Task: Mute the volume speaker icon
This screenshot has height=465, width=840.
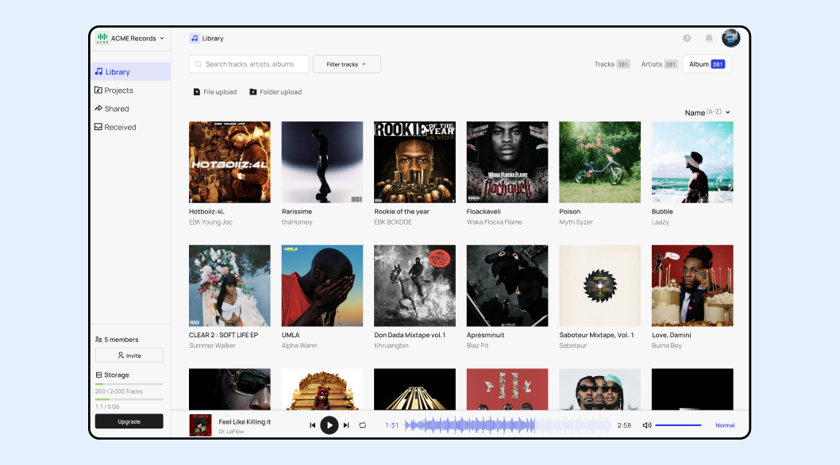Action: click(x=646, y=425)
